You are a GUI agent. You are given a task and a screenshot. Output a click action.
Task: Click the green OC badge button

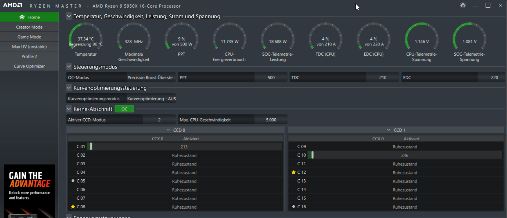(124, 109)
